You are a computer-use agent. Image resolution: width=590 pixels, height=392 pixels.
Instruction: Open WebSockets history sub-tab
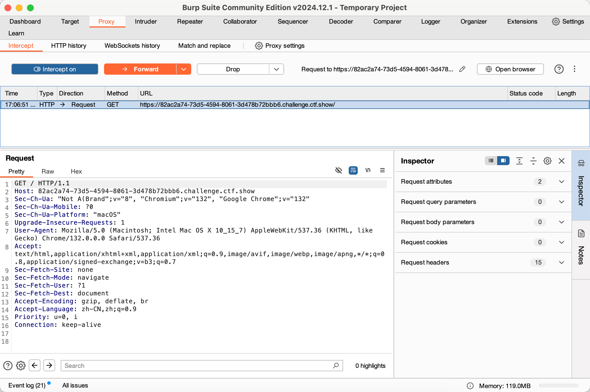[x=132, y=46]
